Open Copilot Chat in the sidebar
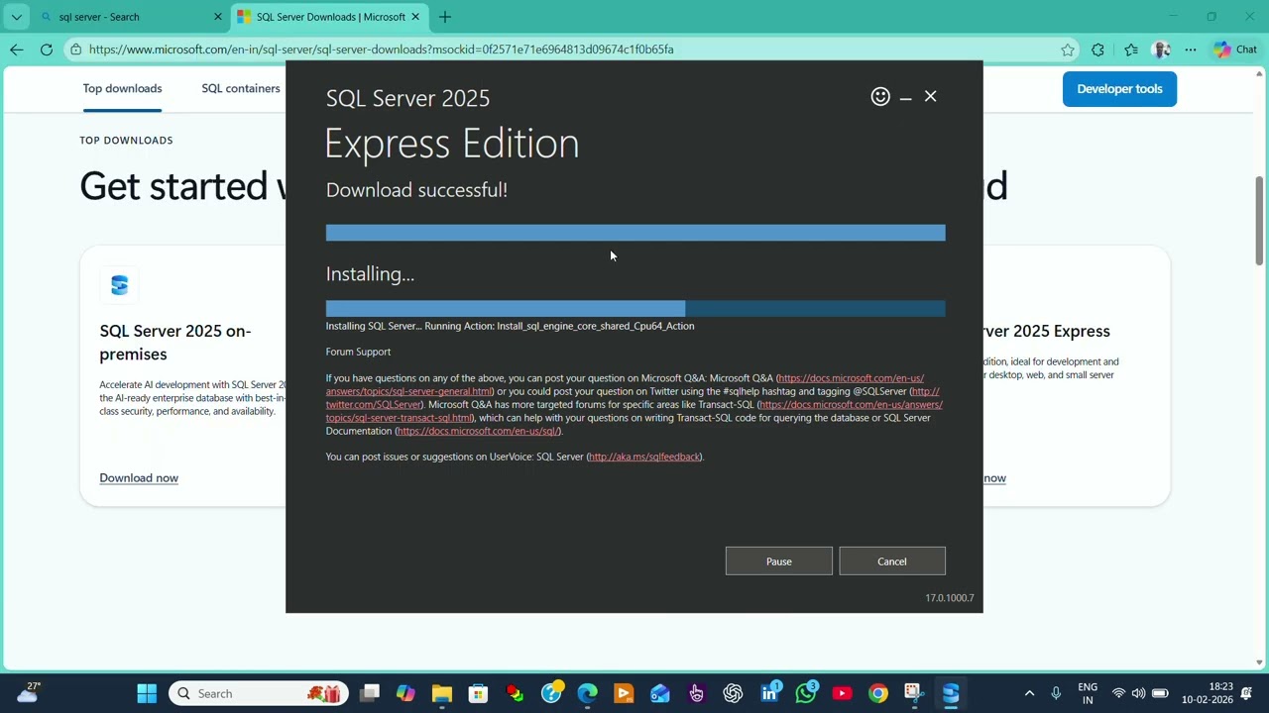The height and width of the screenshot is (713, 1269). pos(1235,50)
